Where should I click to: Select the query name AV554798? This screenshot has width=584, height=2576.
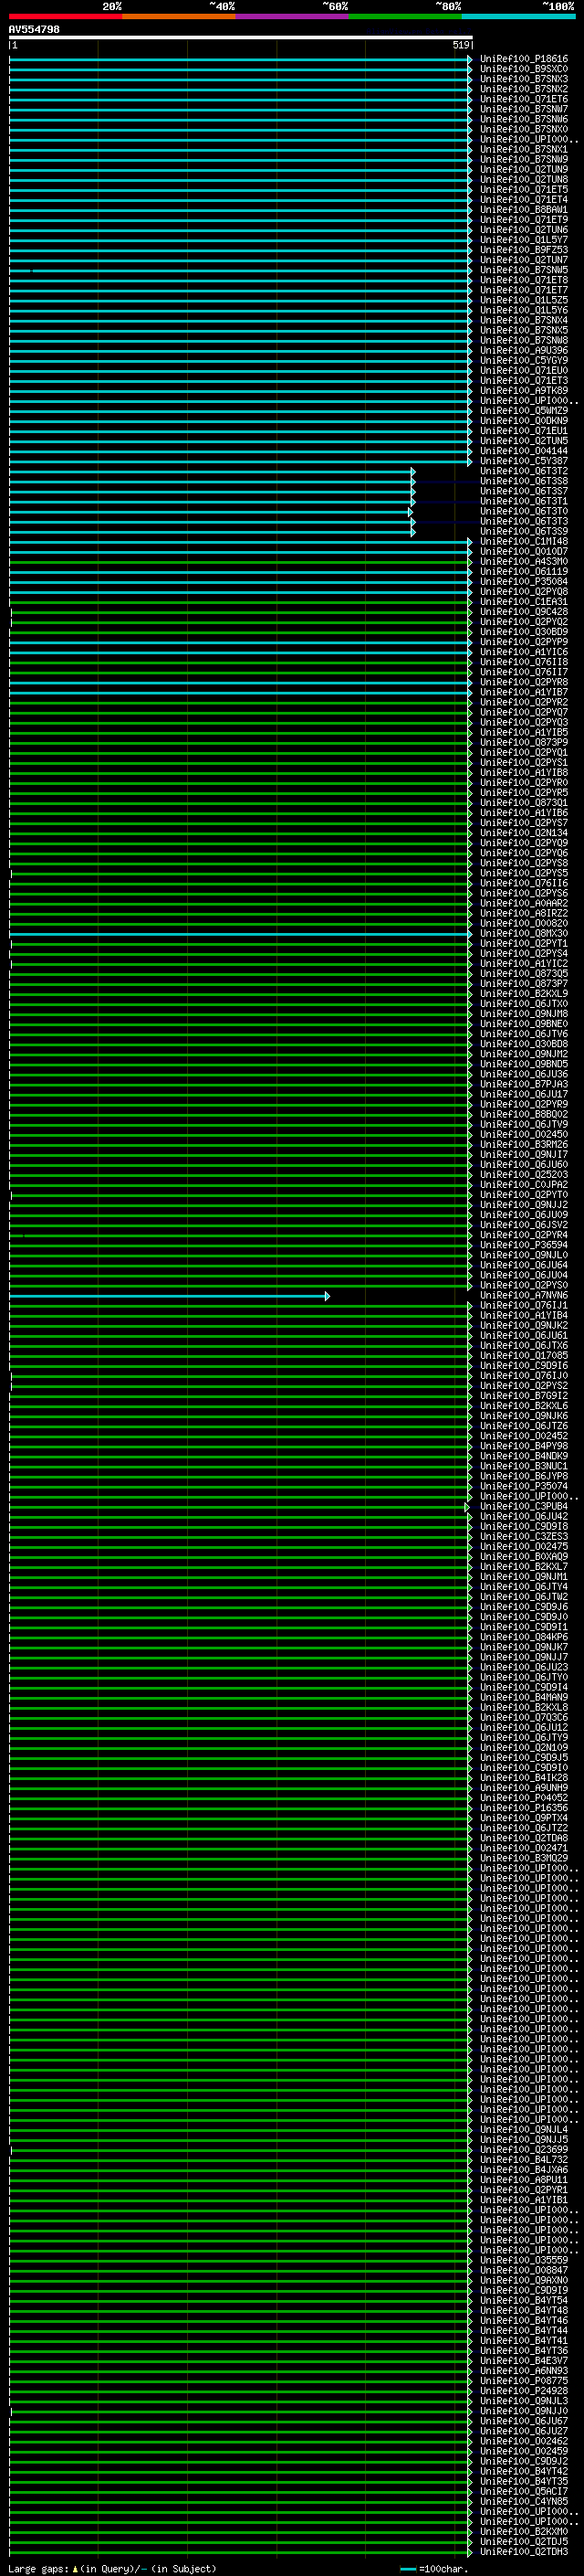point(34,29)
